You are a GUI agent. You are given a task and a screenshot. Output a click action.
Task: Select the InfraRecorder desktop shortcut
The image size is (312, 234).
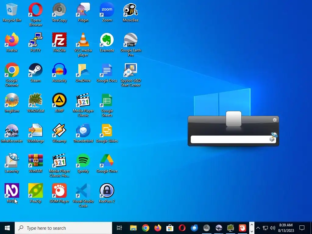click(x=12, y=133)
